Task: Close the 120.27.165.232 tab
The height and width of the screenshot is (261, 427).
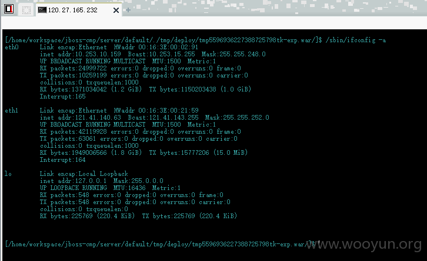Action: click(x=116, y=11)
